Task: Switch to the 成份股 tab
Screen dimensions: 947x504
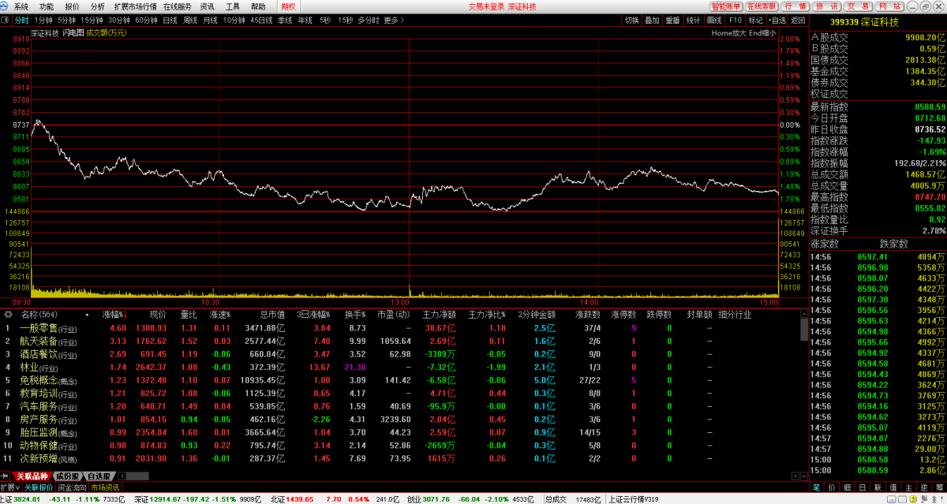Action: click(x=66, y=476)
